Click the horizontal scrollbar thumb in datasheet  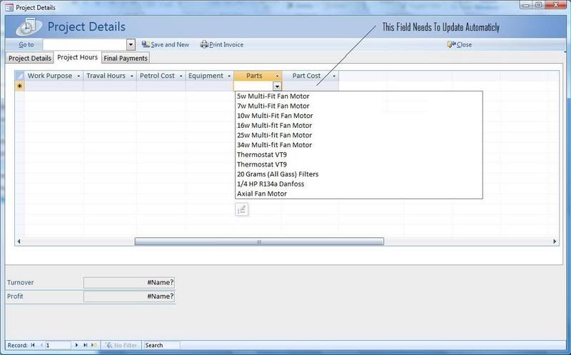point(258,241)
